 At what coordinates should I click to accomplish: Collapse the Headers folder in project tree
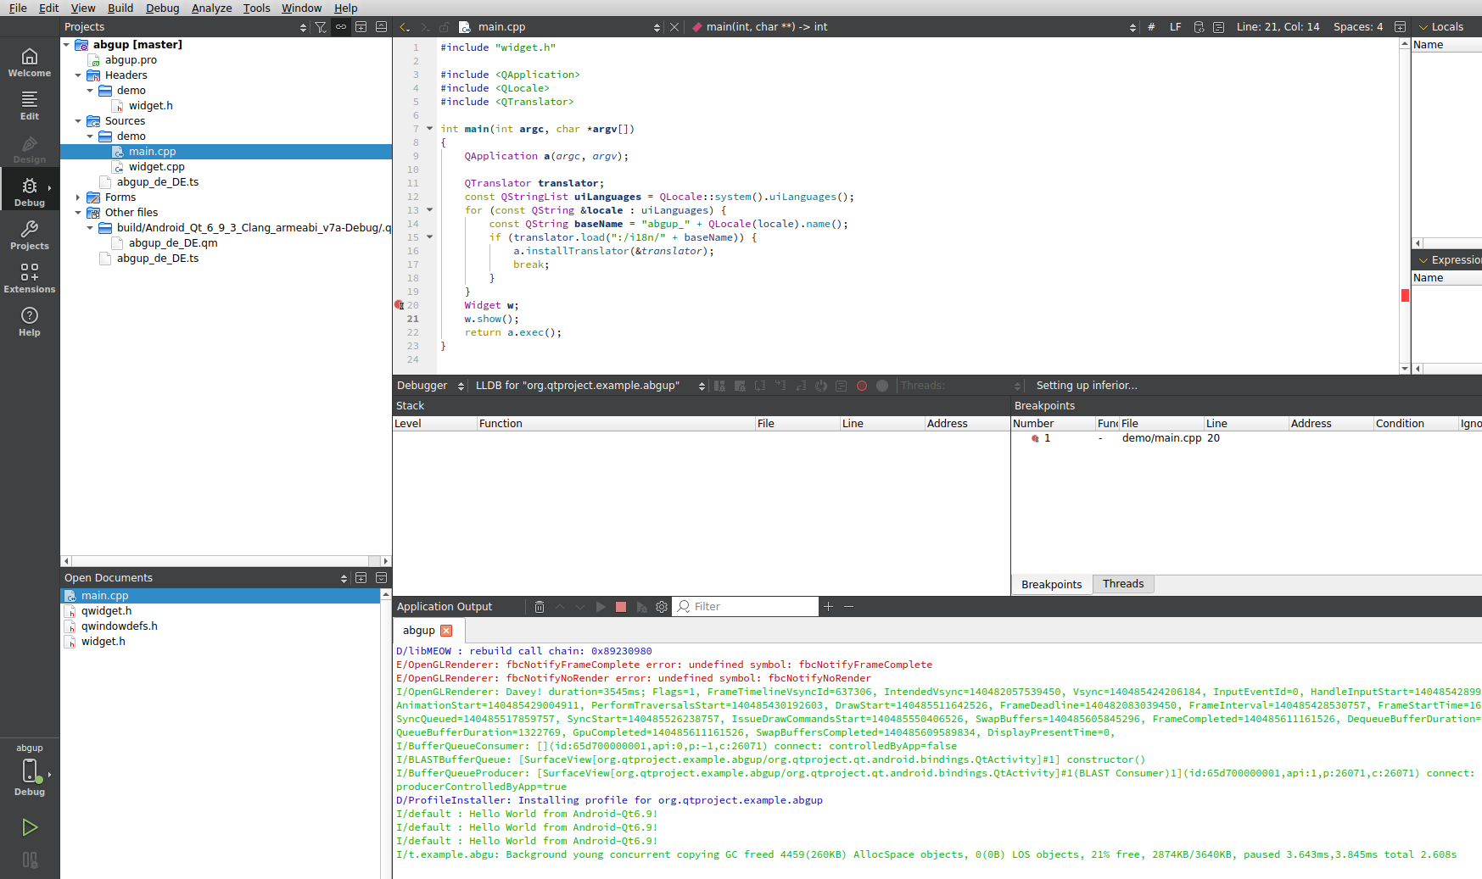pyautogui.click(x=78, y=75)
